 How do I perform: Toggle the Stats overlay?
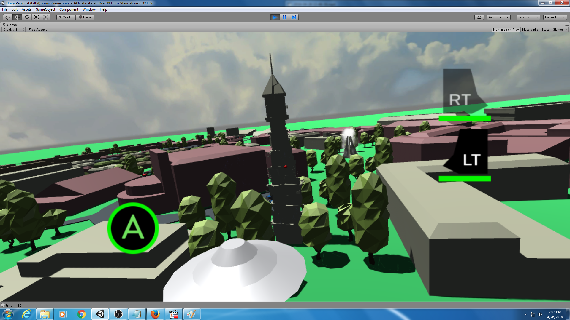(x=545, y=30)
